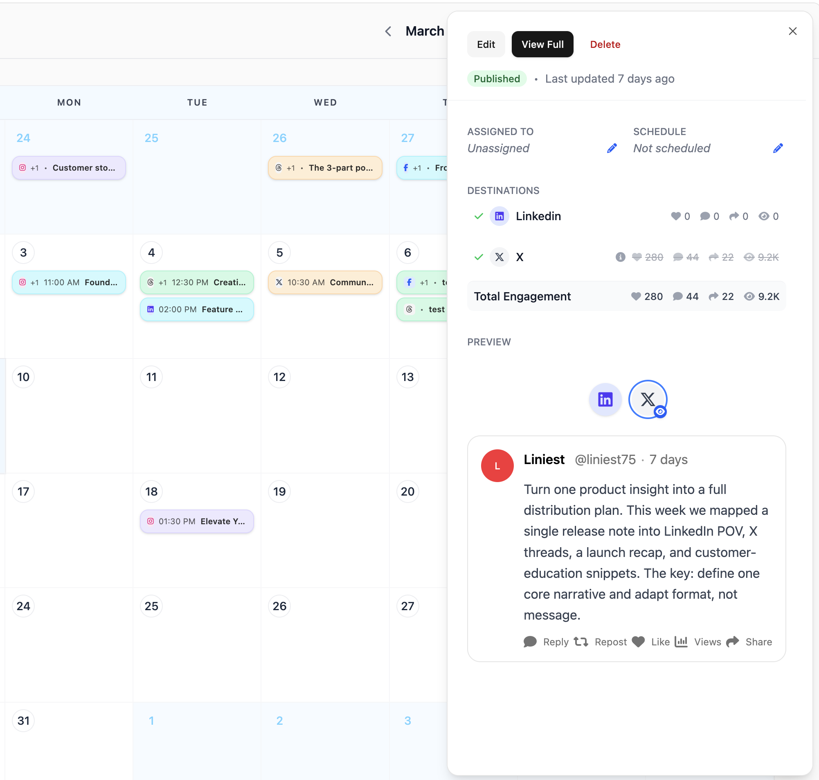Select the X preview icon
The image size is (819, 780).
pos(648,399)
